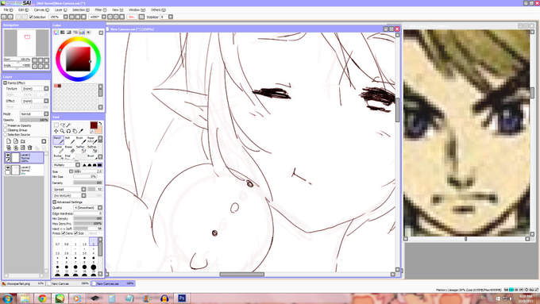540x304 pixels.
Task: Select the Move layer tool
Action: coord(56,131)
